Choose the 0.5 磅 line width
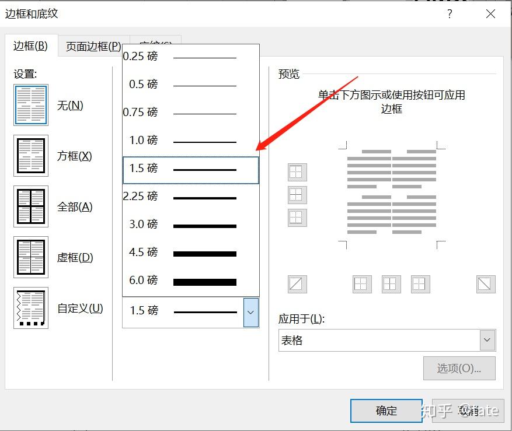The image size is (512, 431). pyautogui.click(x=191, y=85)
